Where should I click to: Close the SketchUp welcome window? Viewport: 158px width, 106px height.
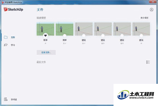[153, 1]
